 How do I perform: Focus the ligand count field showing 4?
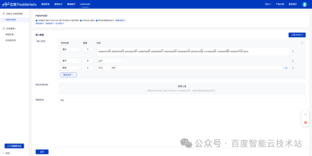coord(88,68)
